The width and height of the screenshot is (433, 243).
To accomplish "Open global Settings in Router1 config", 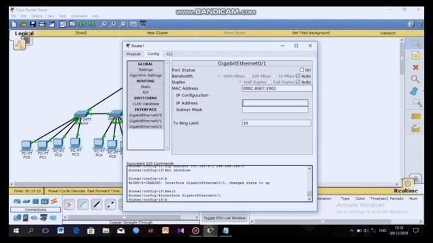I will [x=145, y=70].
